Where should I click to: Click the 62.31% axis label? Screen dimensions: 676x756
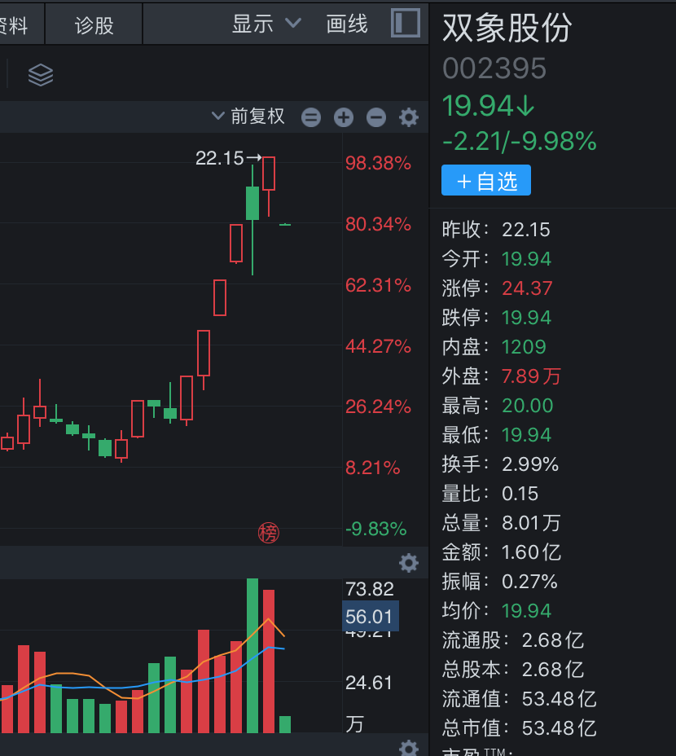pyautogui.click(x=378, y=285)
